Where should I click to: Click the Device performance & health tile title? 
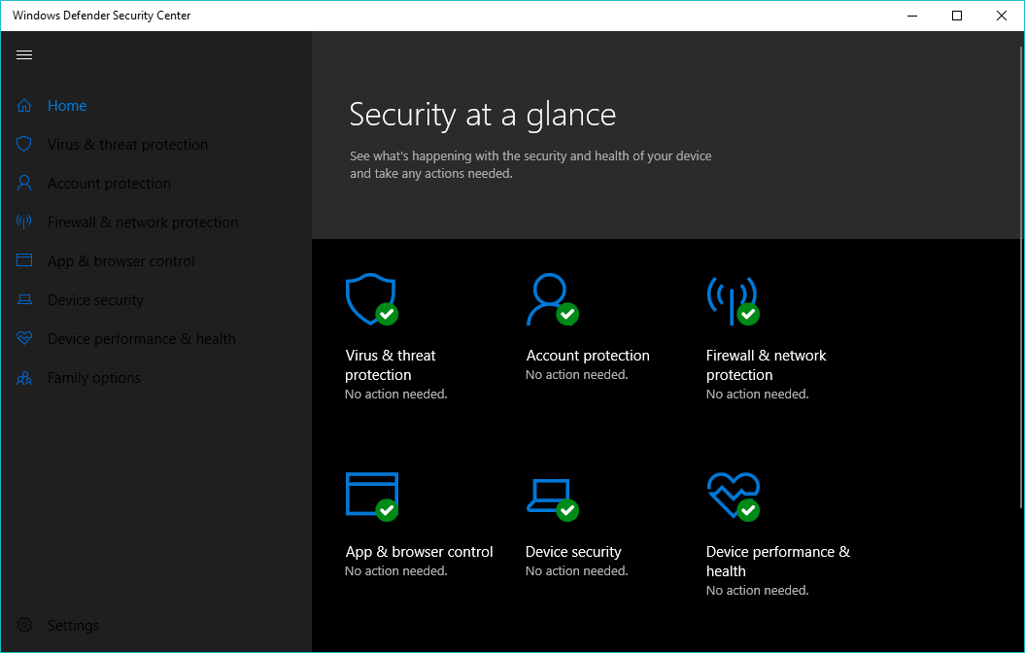pyautogui.click(x=777, y=562)
